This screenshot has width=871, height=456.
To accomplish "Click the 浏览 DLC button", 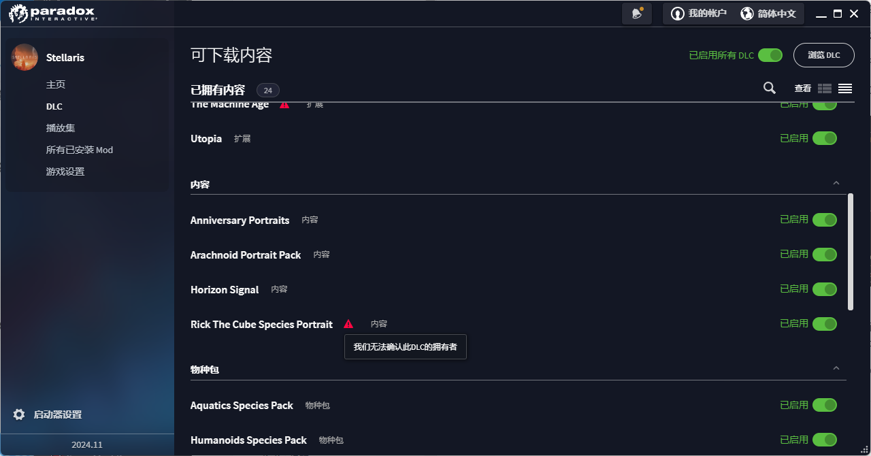I will tap(823, 55).
